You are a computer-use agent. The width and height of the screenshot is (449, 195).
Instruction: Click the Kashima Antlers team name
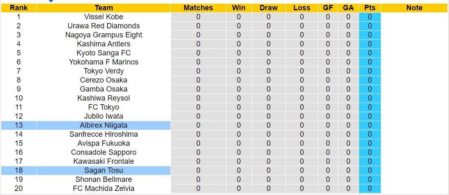coord(104,44)
